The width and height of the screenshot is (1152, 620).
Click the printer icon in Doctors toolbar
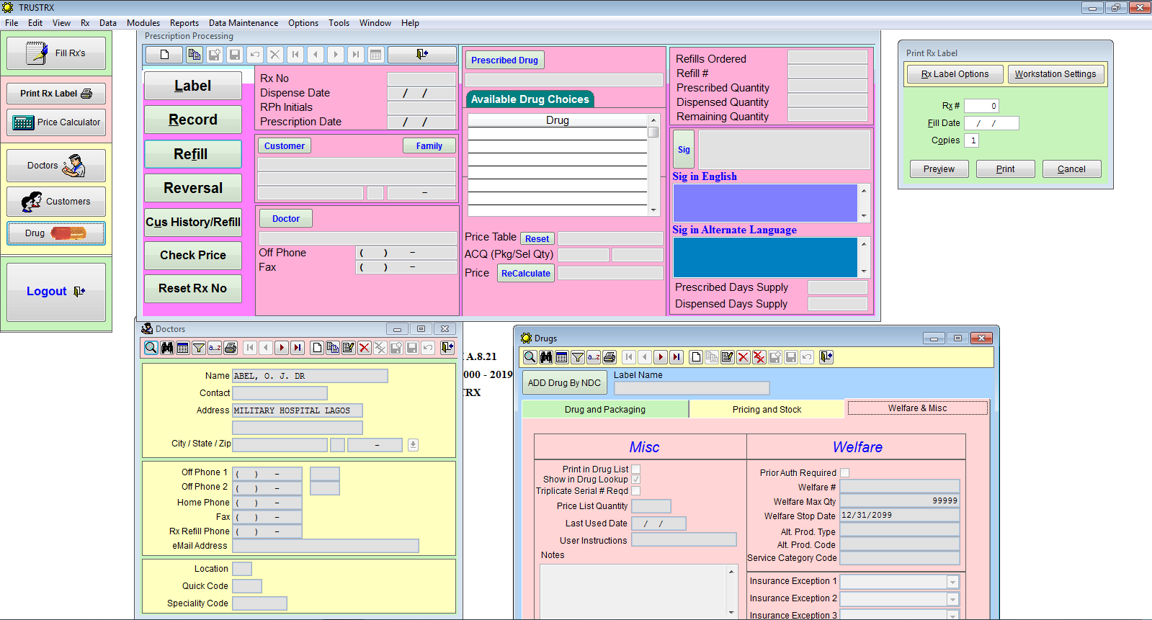(x=231, y=348)
